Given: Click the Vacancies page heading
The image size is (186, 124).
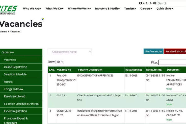Looking at the screenshot, I should pyautogui.click(x=21, y=24).
